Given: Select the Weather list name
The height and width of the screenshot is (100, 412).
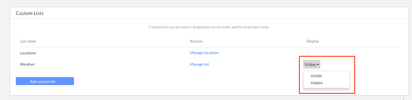Looking at the screenshot, I should [27, 64].
